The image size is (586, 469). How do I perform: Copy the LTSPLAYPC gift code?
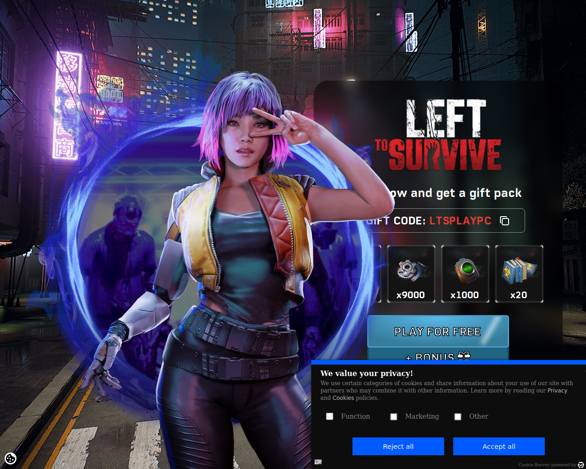tap(505, 221)
